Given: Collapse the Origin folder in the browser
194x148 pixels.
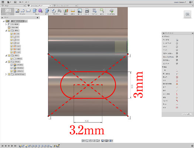Looking at the screenshot, I should tap(6, 30).
